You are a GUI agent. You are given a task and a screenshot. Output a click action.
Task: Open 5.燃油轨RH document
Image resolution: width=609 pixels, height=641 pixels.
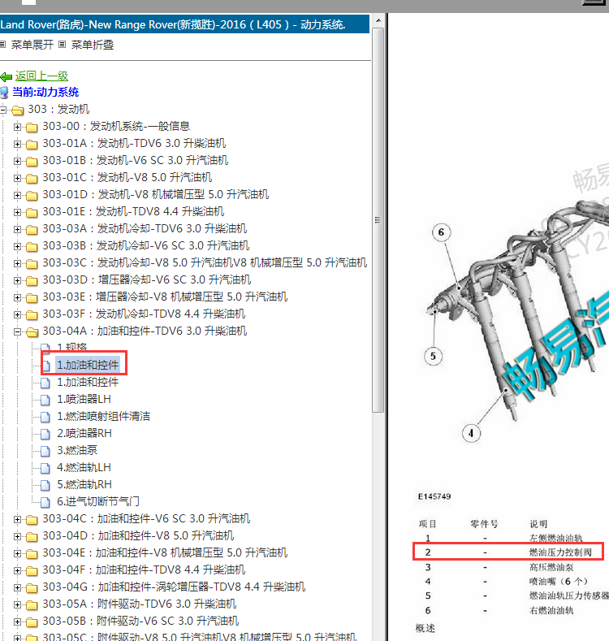84,484
